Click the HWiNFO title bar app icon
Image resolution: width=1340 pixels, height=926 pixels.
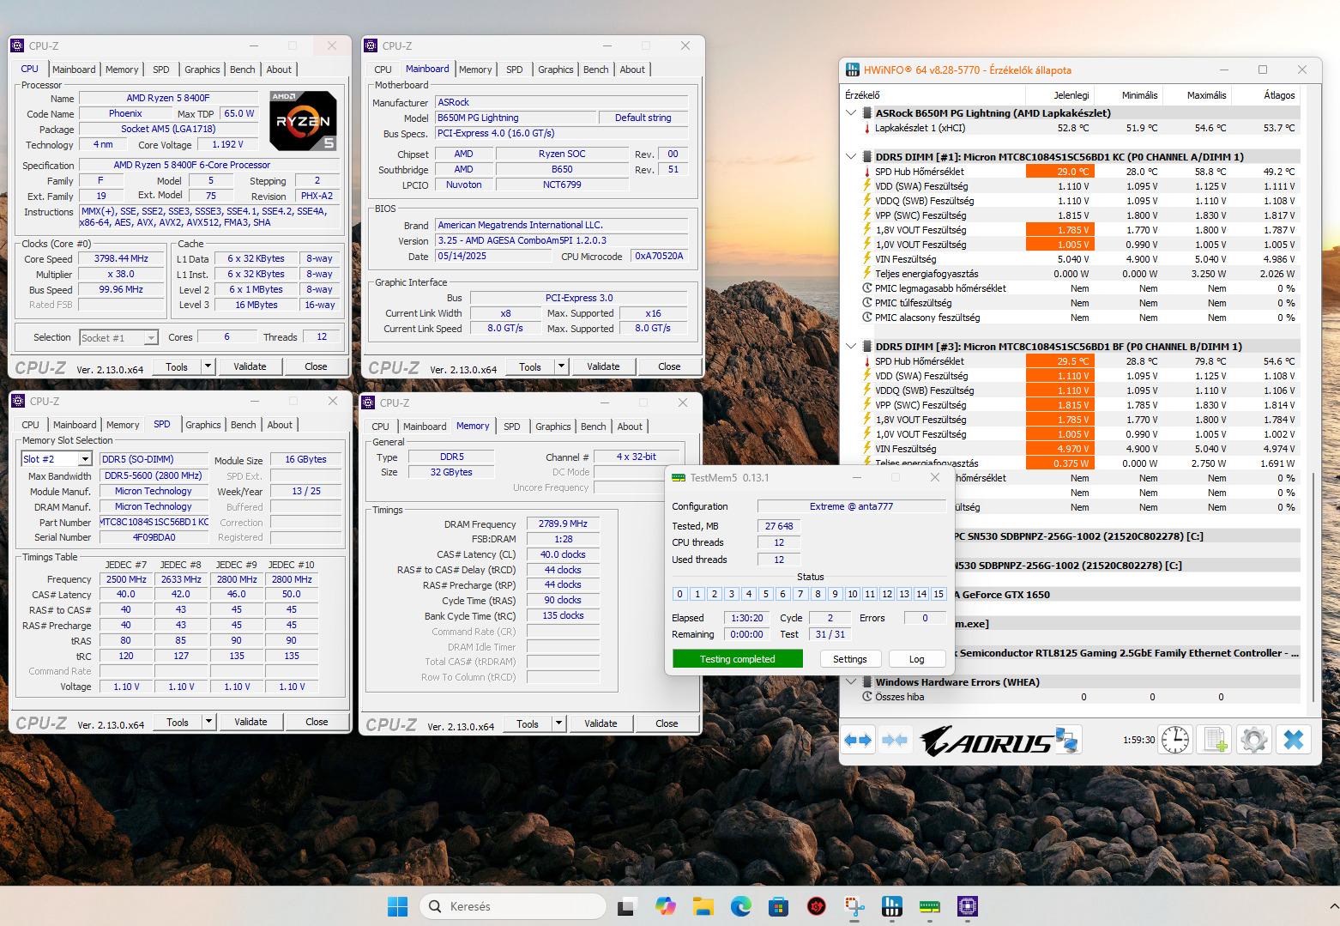click(853, 70)
